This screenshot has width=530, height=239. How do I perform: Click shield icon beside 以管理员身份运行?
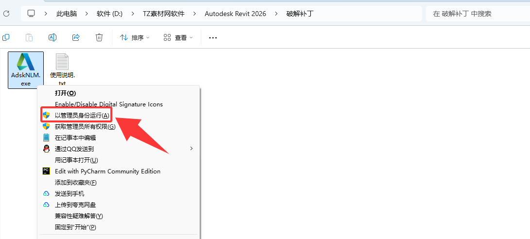click(46, 115)
